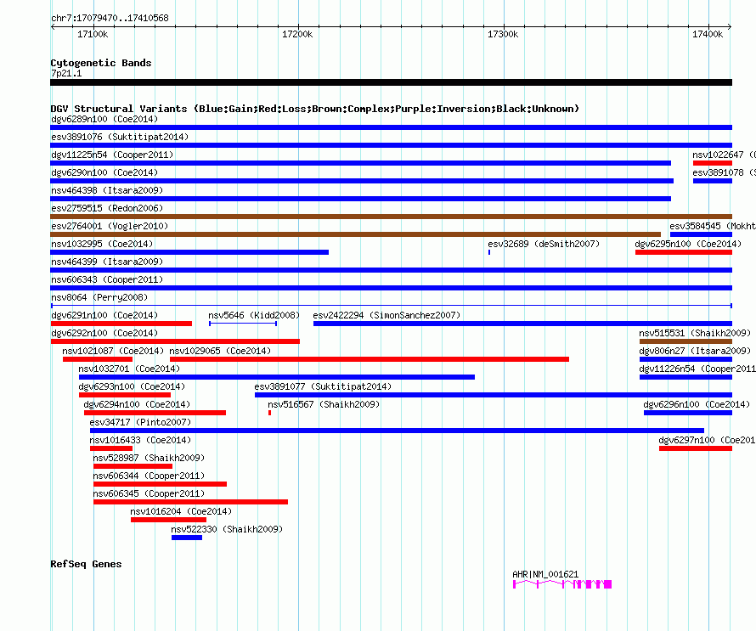Click dgv6294n100 (Coe2014) label
Viewport: 756px width, 631px height.
coord(137,404)
